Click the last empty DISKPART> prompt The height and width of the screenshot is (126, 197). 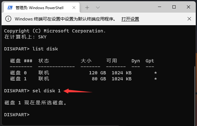pos(17,115)
